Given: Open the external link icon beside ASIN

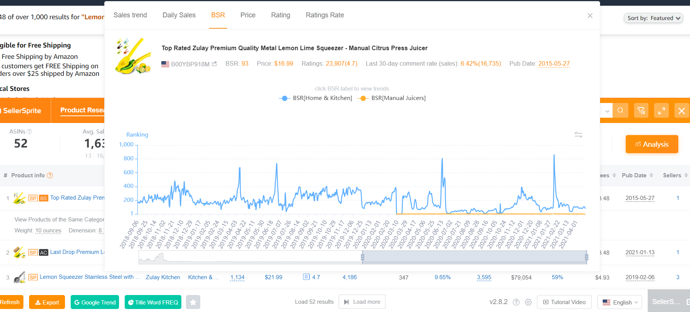Looking at the screenshot, I should pos(215,64).
